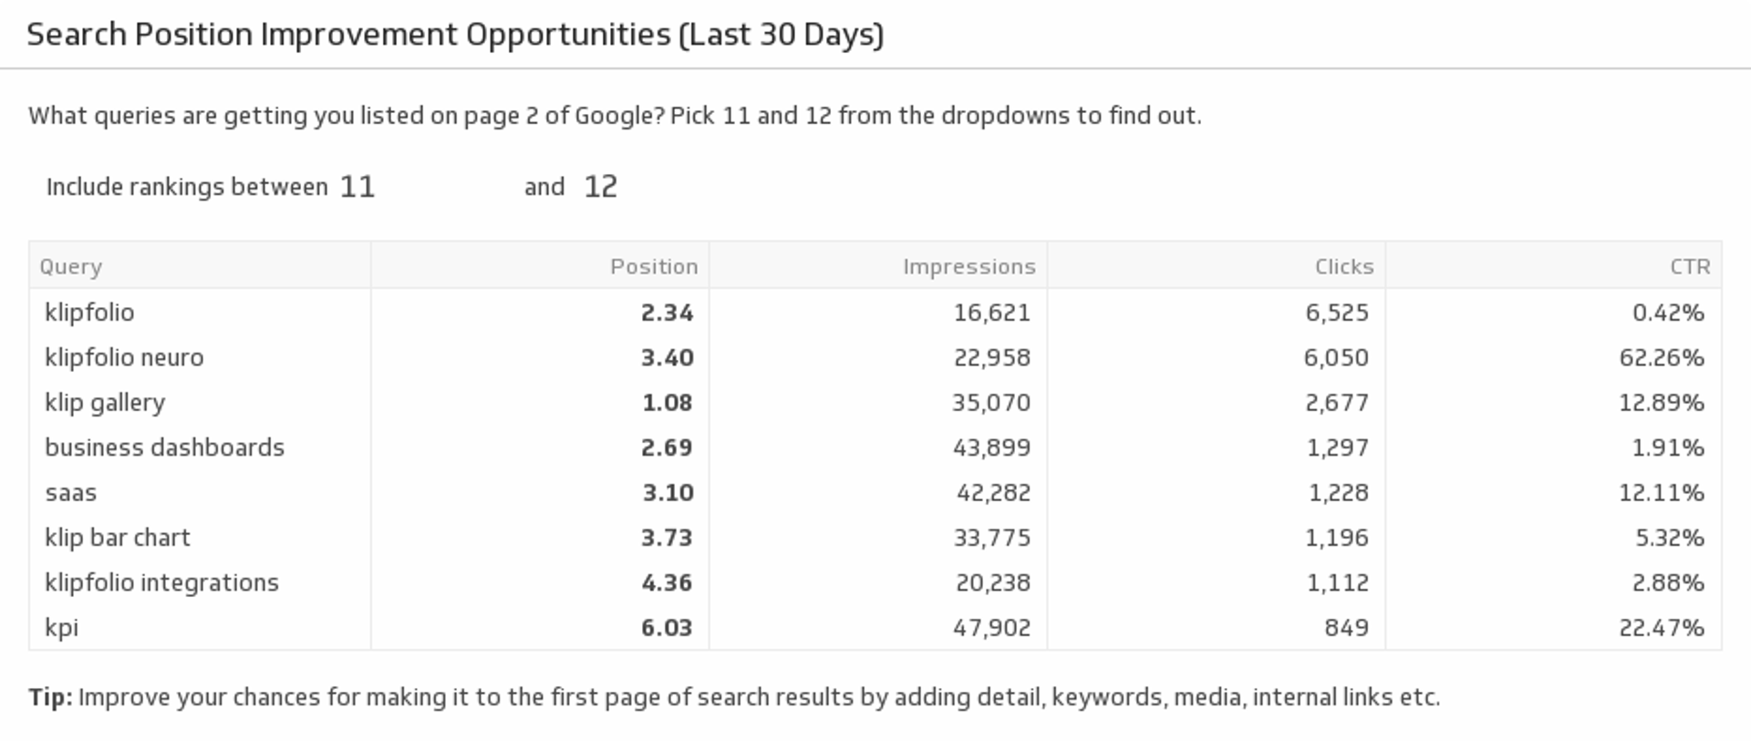The height and width of the screenshot is (741, 1751).
Task: Click the 47,902 impressions value
Action: click(x=991, y=628)
